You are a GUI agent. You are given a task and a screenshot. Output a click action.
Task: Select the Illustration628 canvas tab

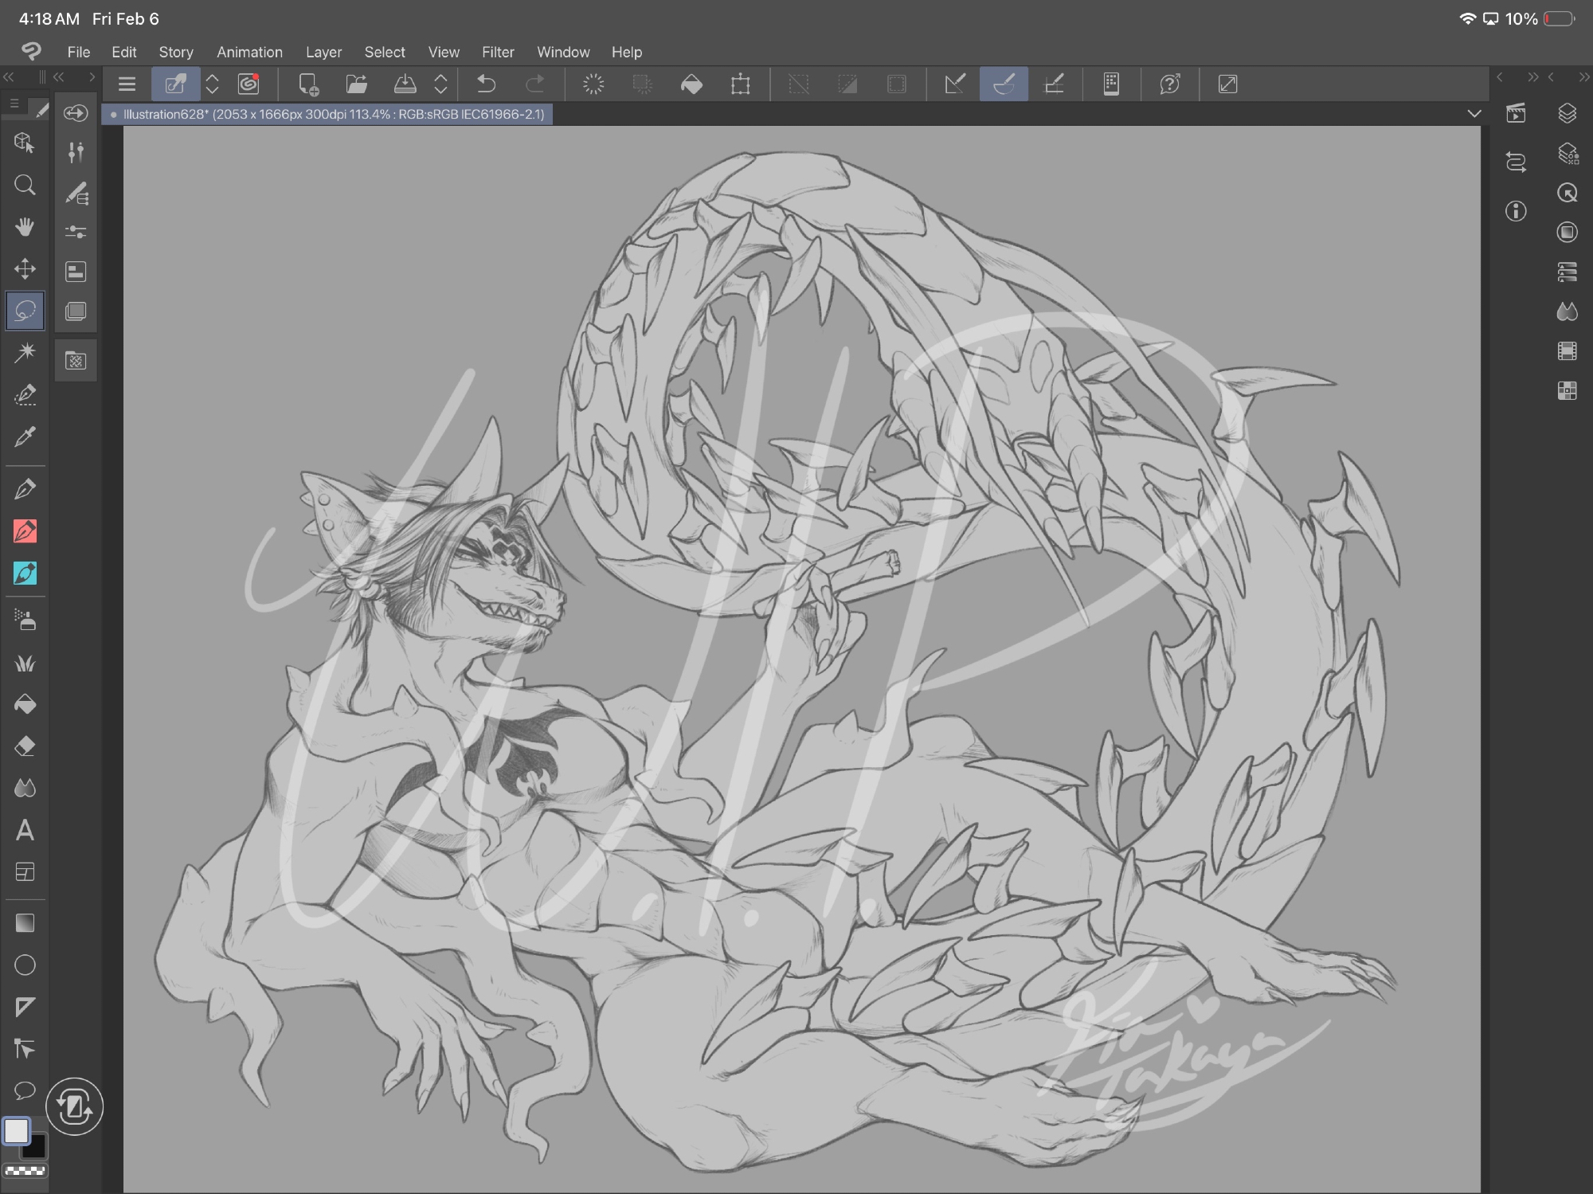328,115
